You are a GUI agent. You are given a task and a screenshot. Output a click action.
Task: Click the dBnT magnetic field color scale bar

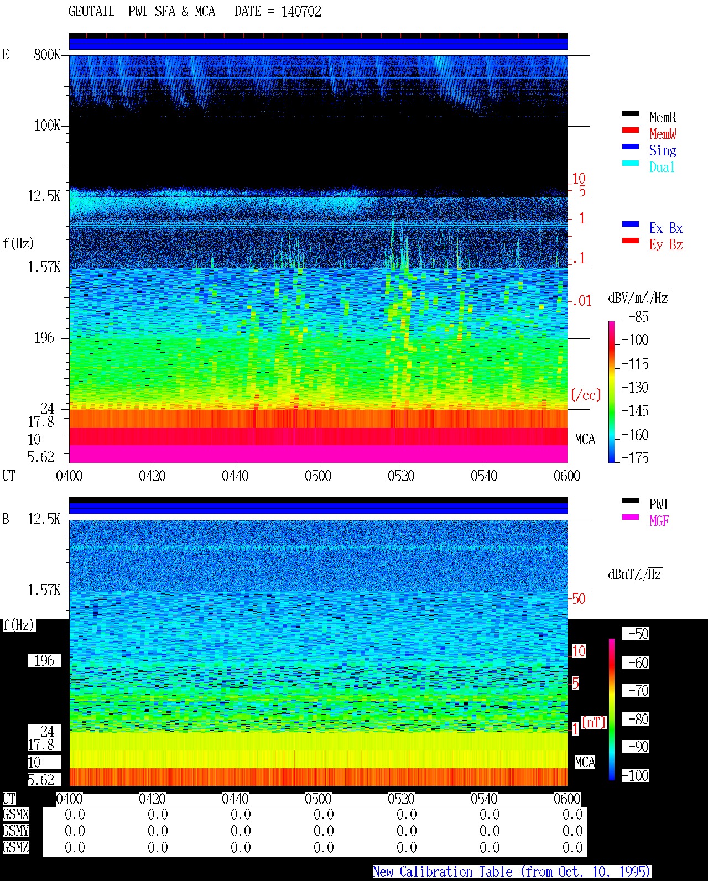tap(612, 710)
